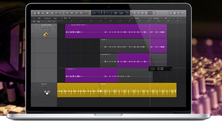Toggle the Replace mode button

coord(146,13)
